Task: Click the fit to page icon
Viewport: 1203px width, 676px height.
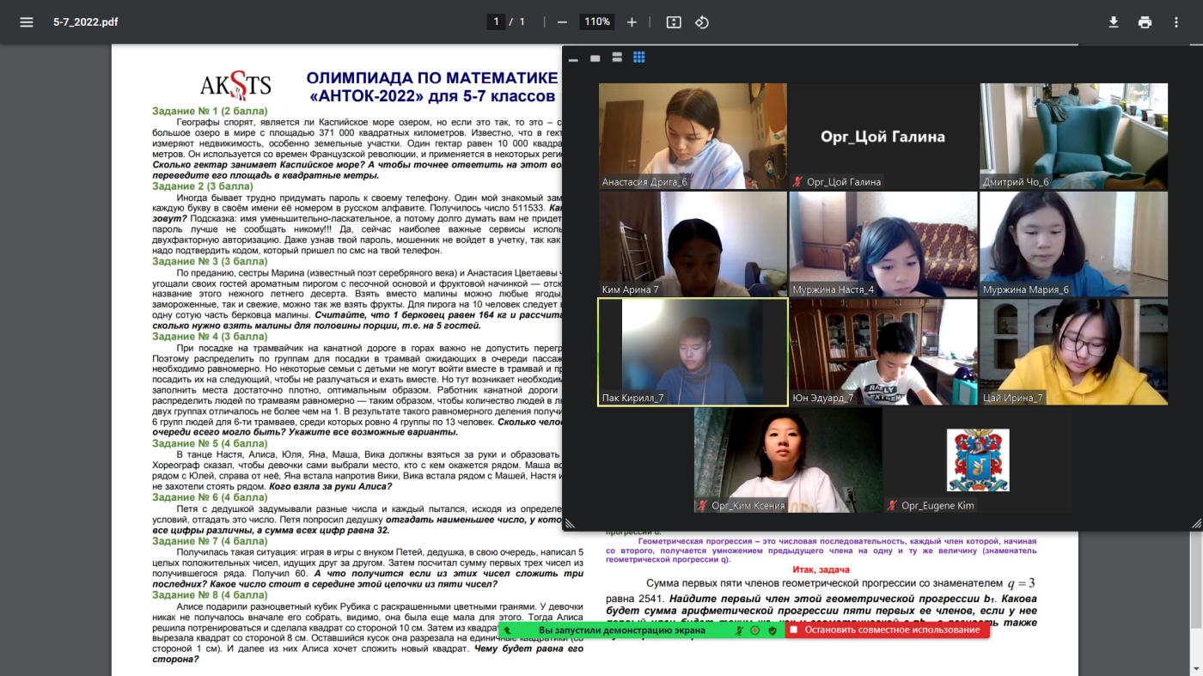Action: [x=674, y=22]
